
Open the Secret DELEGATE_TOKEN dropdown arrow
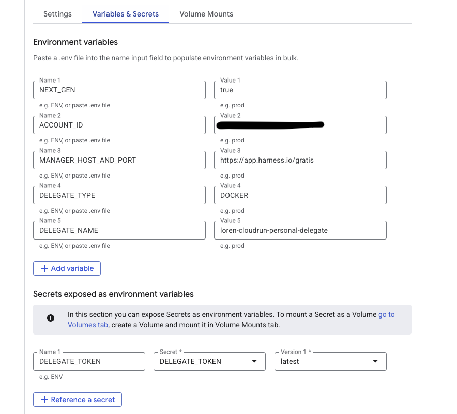[x=254, y=361]
